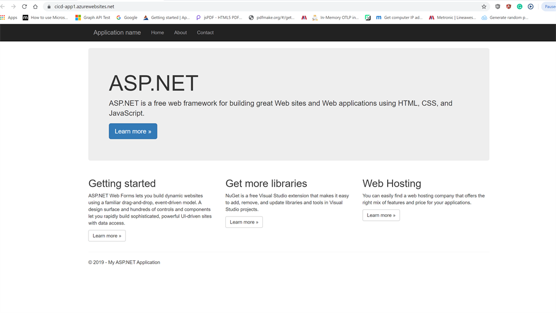Open the red Angular extension icon
556x313 pixels.
508,7
